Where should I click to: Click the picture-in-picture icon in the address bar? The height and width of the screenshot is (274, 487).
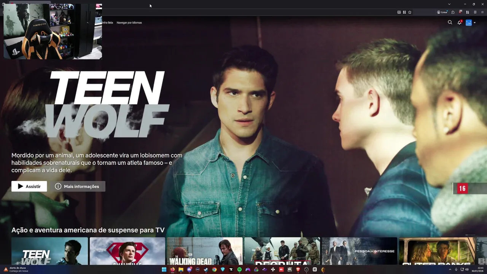tap(399, 12)
